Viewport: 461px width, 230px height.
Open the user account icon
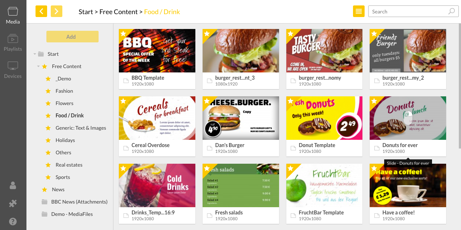click(13, 185)
